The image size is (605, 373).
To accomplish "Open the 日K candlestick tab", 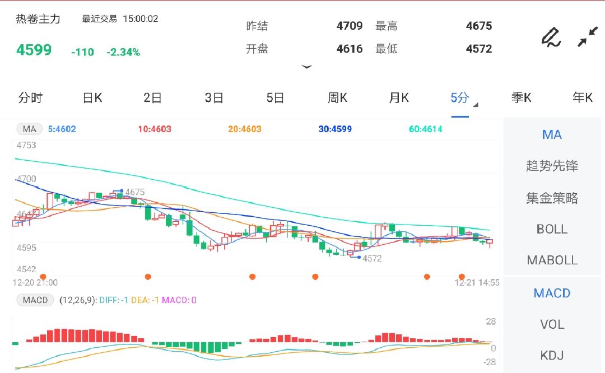I will [91, 97].
